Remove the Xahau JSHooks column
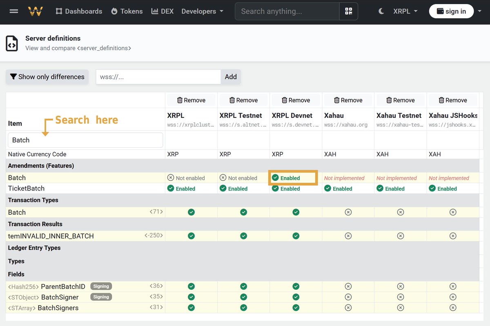This screenshot has height=326, width=490. pyautogui.click(x=453, y=100)
